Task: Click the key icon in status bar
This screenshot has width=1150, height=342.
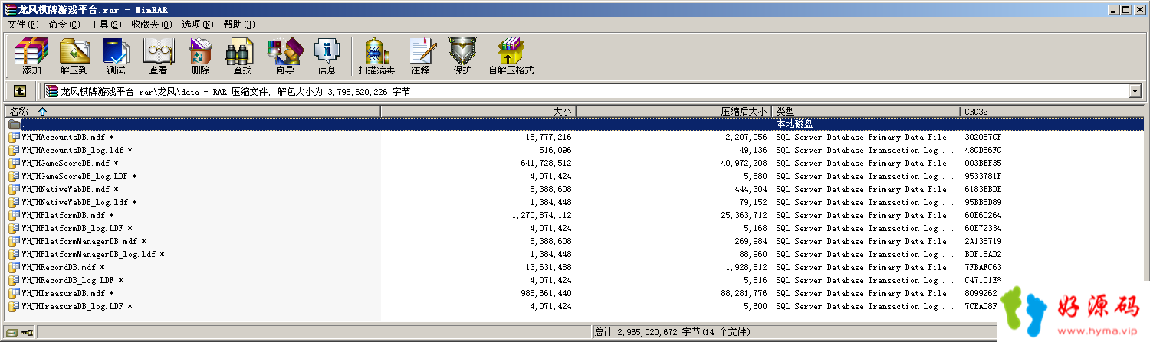Action: coord(27,332)
